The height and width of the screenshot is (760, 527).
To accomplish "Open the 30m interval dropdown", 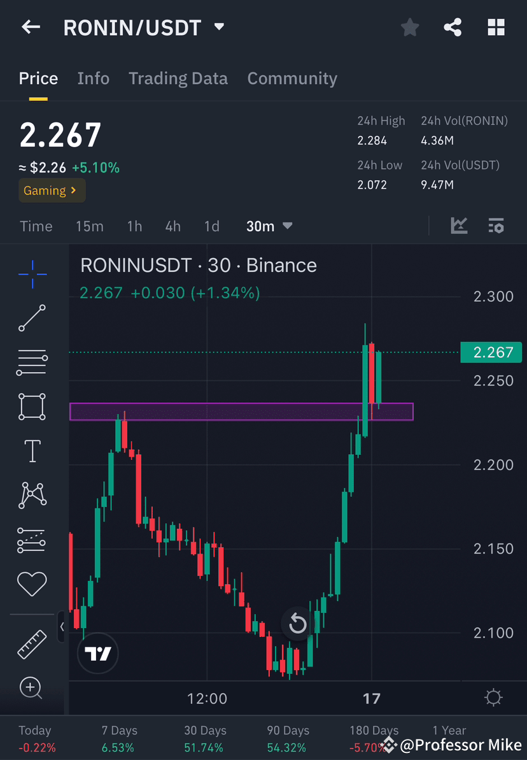I will pyautogui.click(x=269, y=226).
